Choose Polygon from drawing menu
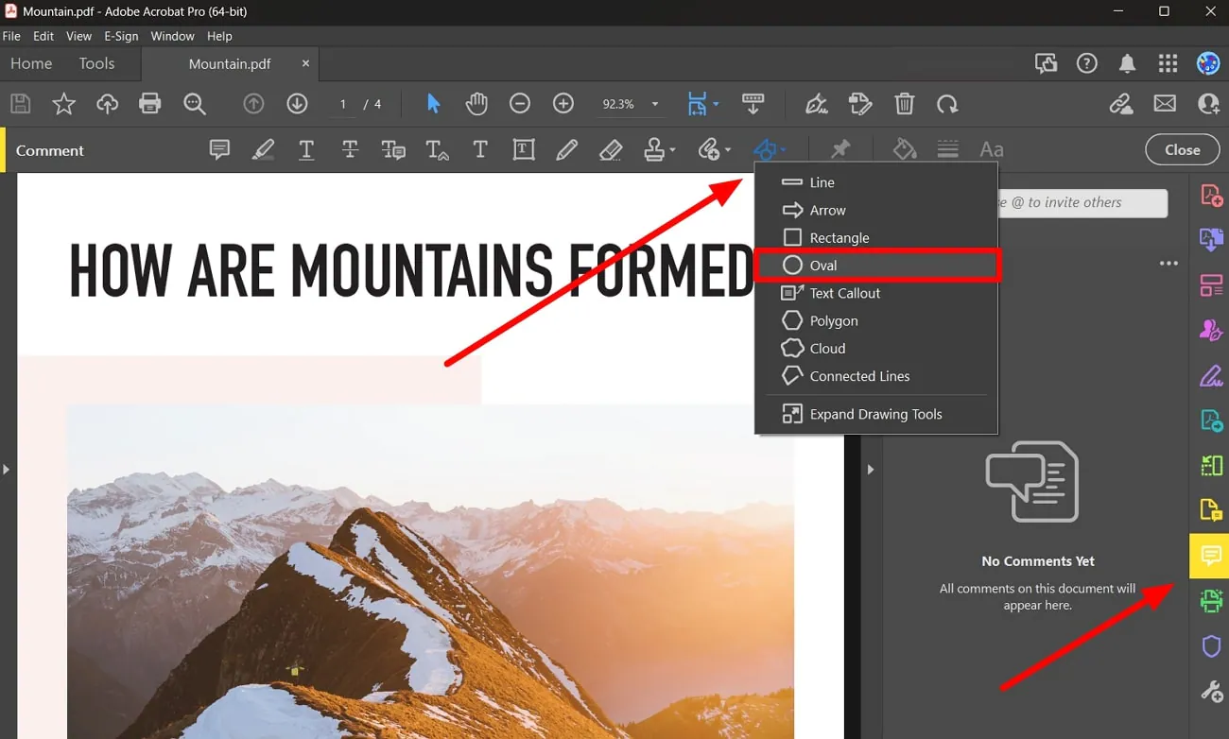 [x=876, y=320]
